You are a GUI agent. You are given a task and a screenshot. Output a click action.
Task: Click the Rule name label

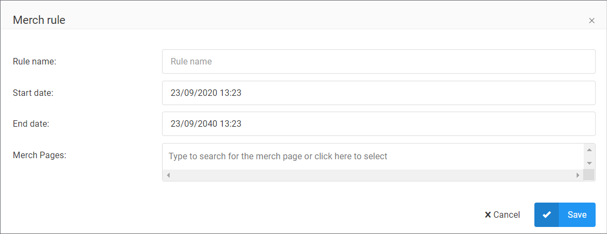(35, 62)
